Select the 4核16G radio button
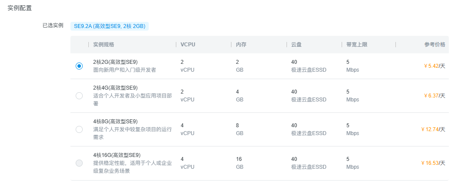Image resolution: width=458 pixels, height=188 pixels. (x=79, y=163)
